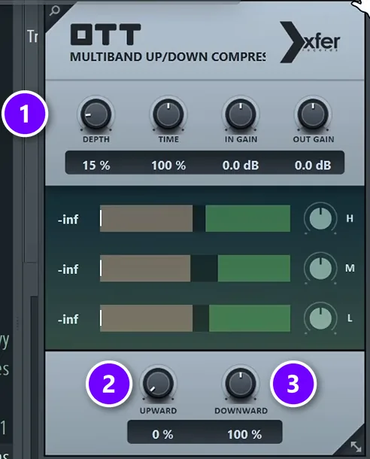Screen dimensions: 370x459
Task: Click the Xfer Records logo
Action: tap(310, 42)
